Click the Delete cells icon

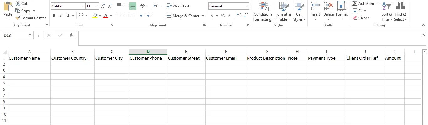click(x=328, y=7)
